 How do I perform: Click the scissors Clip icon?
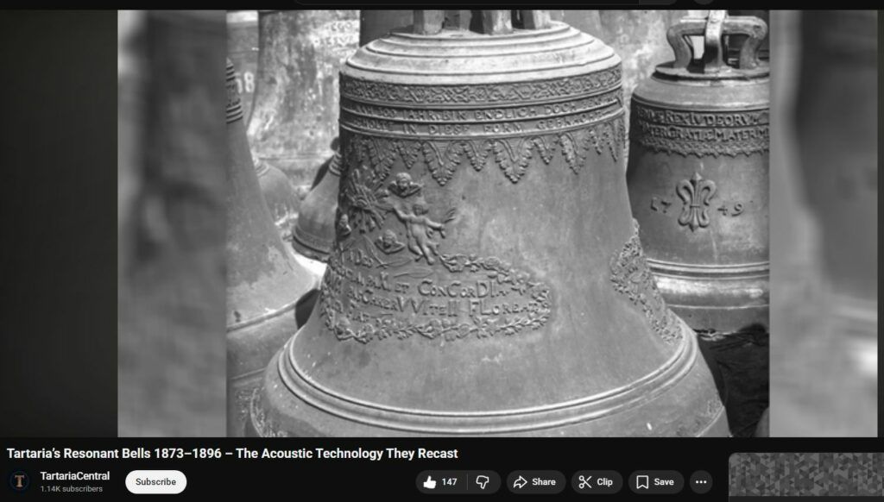click(585, 482)
